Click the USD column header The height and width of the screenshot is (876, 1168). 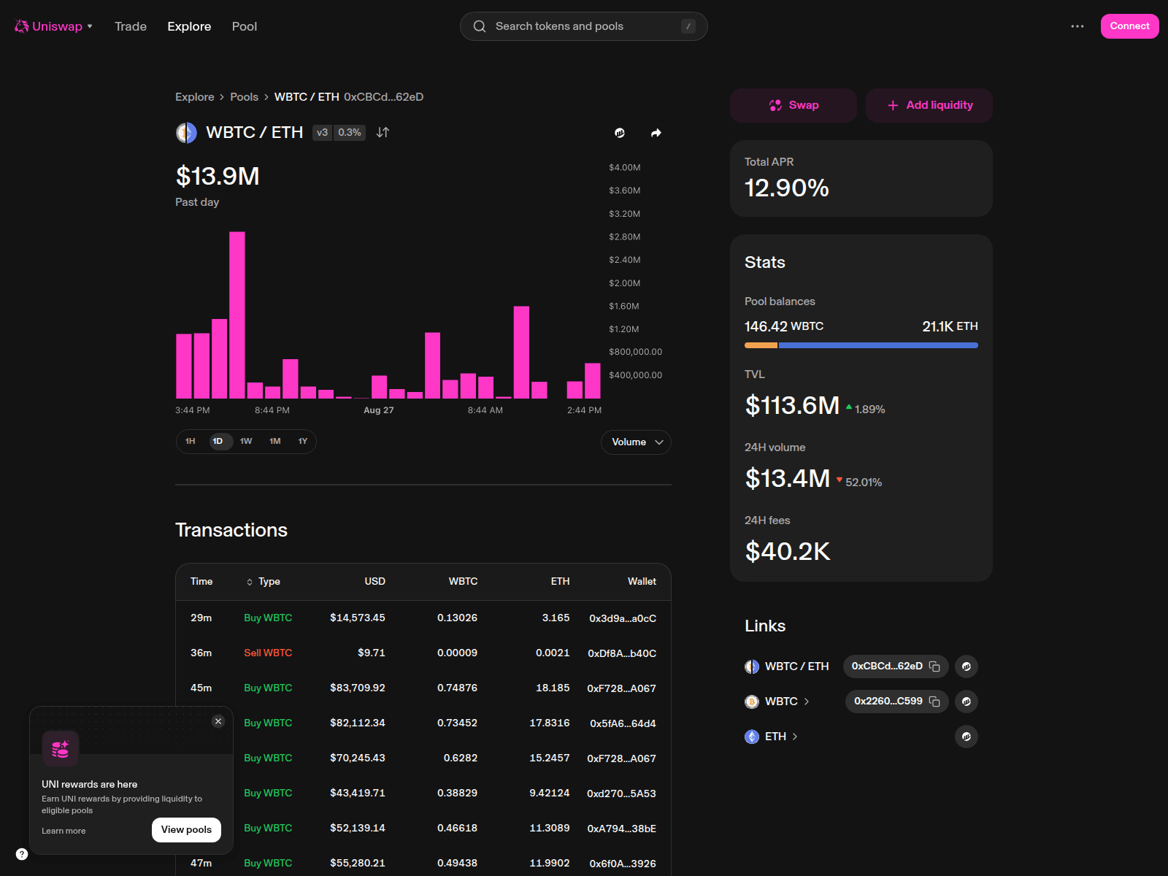coord(374,582)
